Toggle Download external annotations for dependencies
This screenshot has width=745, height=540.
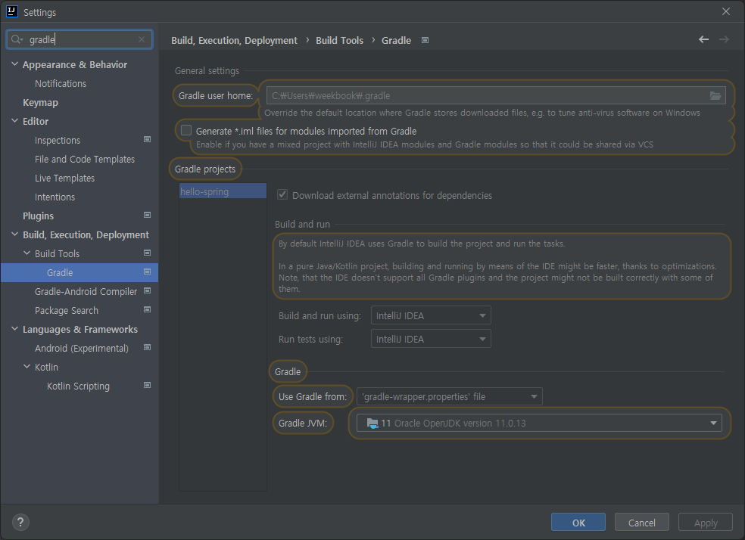click(282, 194)
